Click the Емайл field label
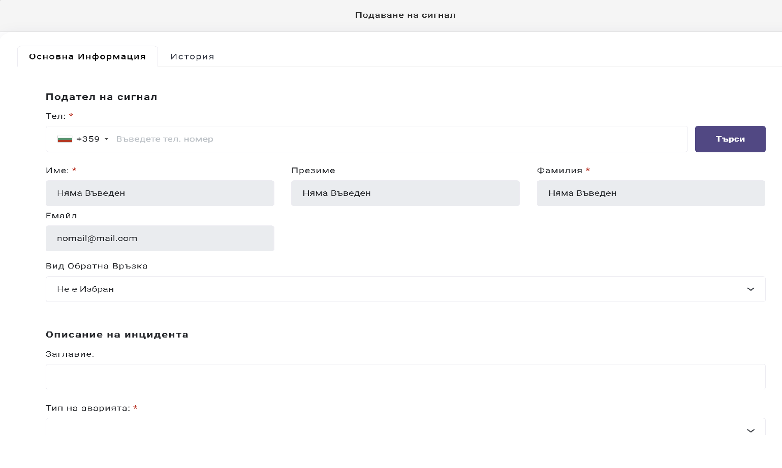782x468 pixels. 61,216
